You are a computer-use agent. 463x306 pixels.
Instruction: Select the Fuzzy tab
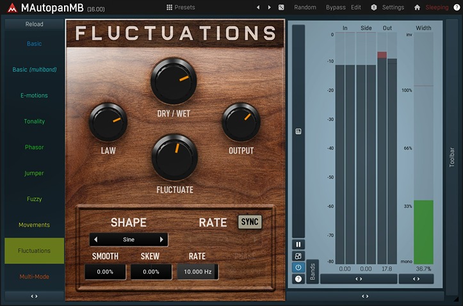coord(34,199)
